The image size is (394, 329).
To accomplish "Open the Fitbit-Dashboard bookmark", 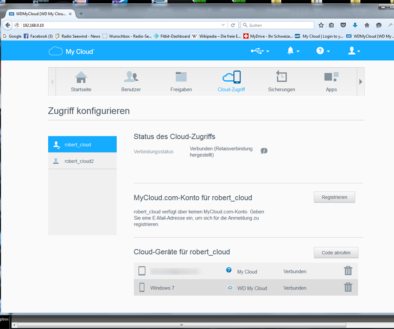I will click(172, 36).
